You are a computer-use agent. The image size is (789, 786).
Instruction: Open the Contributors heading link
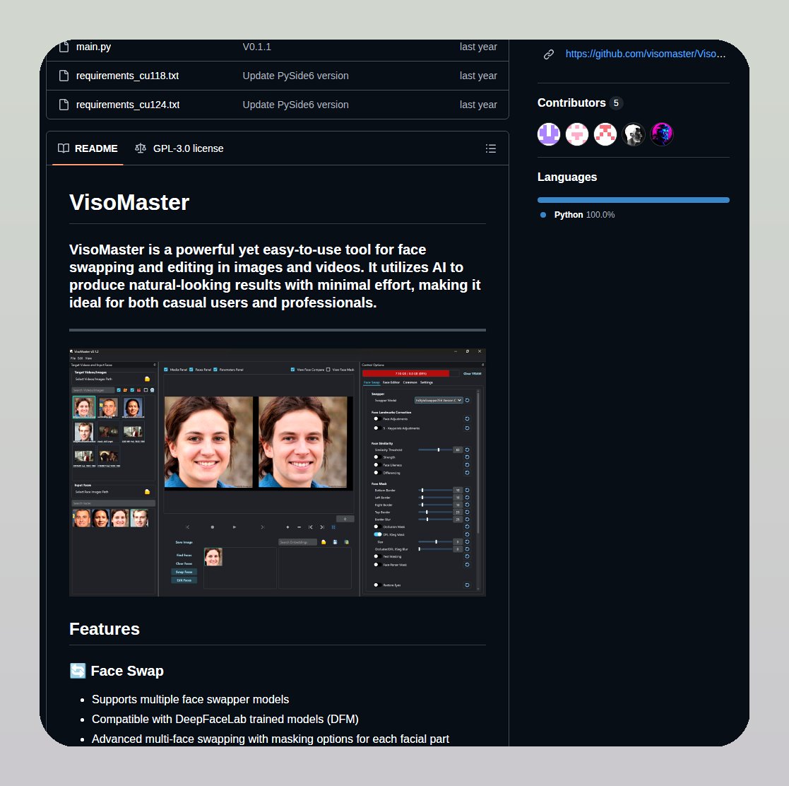tap(571, 102)
